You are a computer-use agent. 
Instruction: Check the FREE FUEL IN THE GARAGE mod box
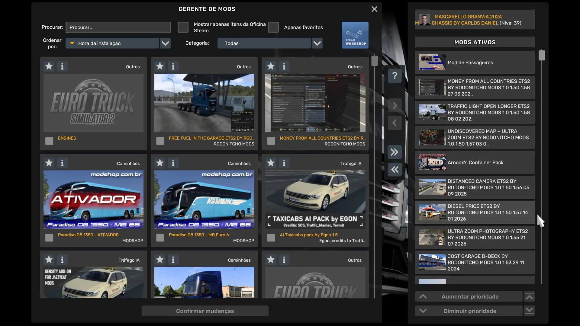pos(160,141)
